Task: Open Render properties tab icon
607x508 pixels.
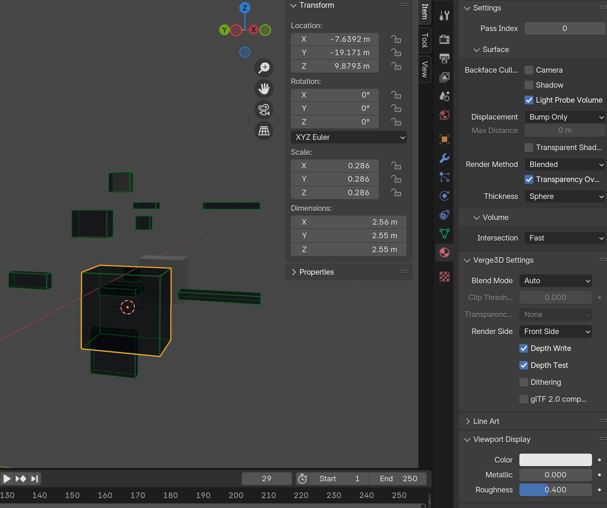Action: tap(444, 39)
